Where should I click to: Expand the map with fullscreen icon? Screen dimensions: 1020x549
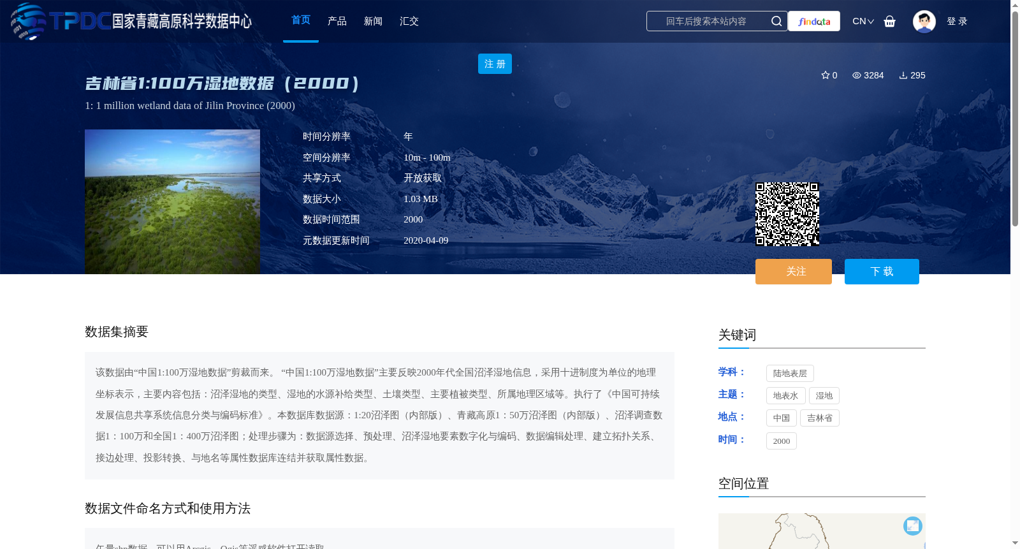tap(913, 525)
